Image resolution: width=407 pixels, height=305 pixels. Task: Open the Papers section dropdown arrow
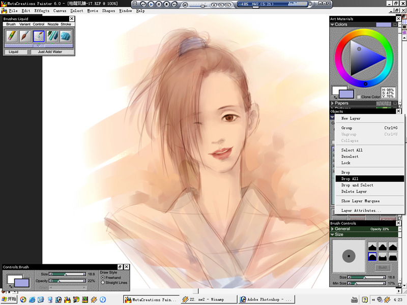[x=395, y=103]
